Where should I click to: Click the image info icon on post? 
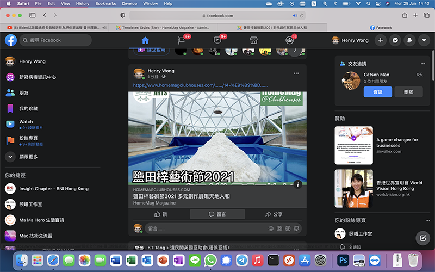click(x=297, y=184)
